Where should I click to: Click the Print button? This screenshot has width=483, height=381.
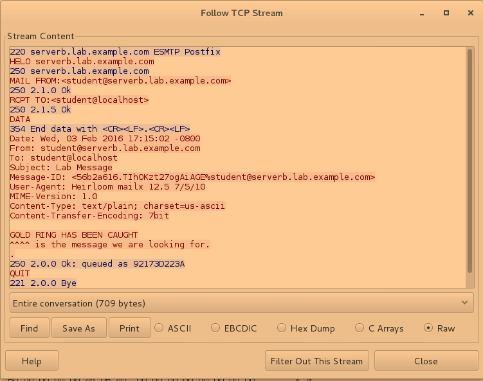[129, 328]
